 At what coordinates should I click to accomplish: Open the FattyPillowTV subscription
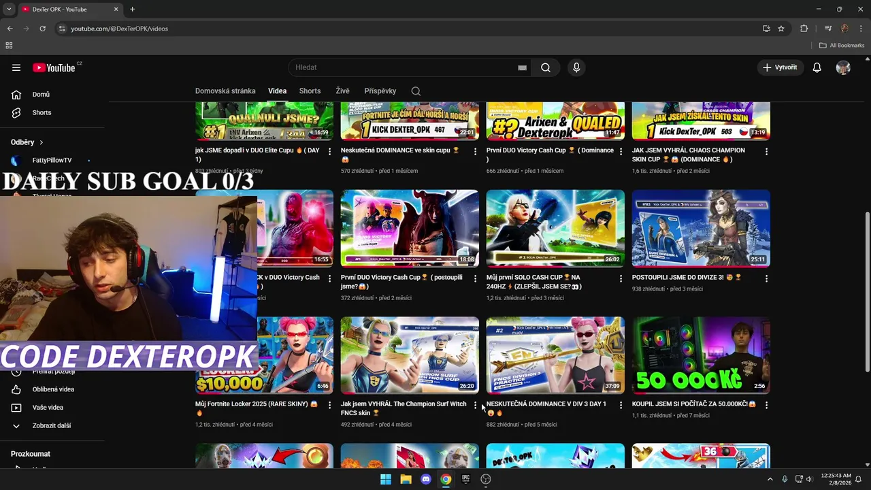click(52, 161)
